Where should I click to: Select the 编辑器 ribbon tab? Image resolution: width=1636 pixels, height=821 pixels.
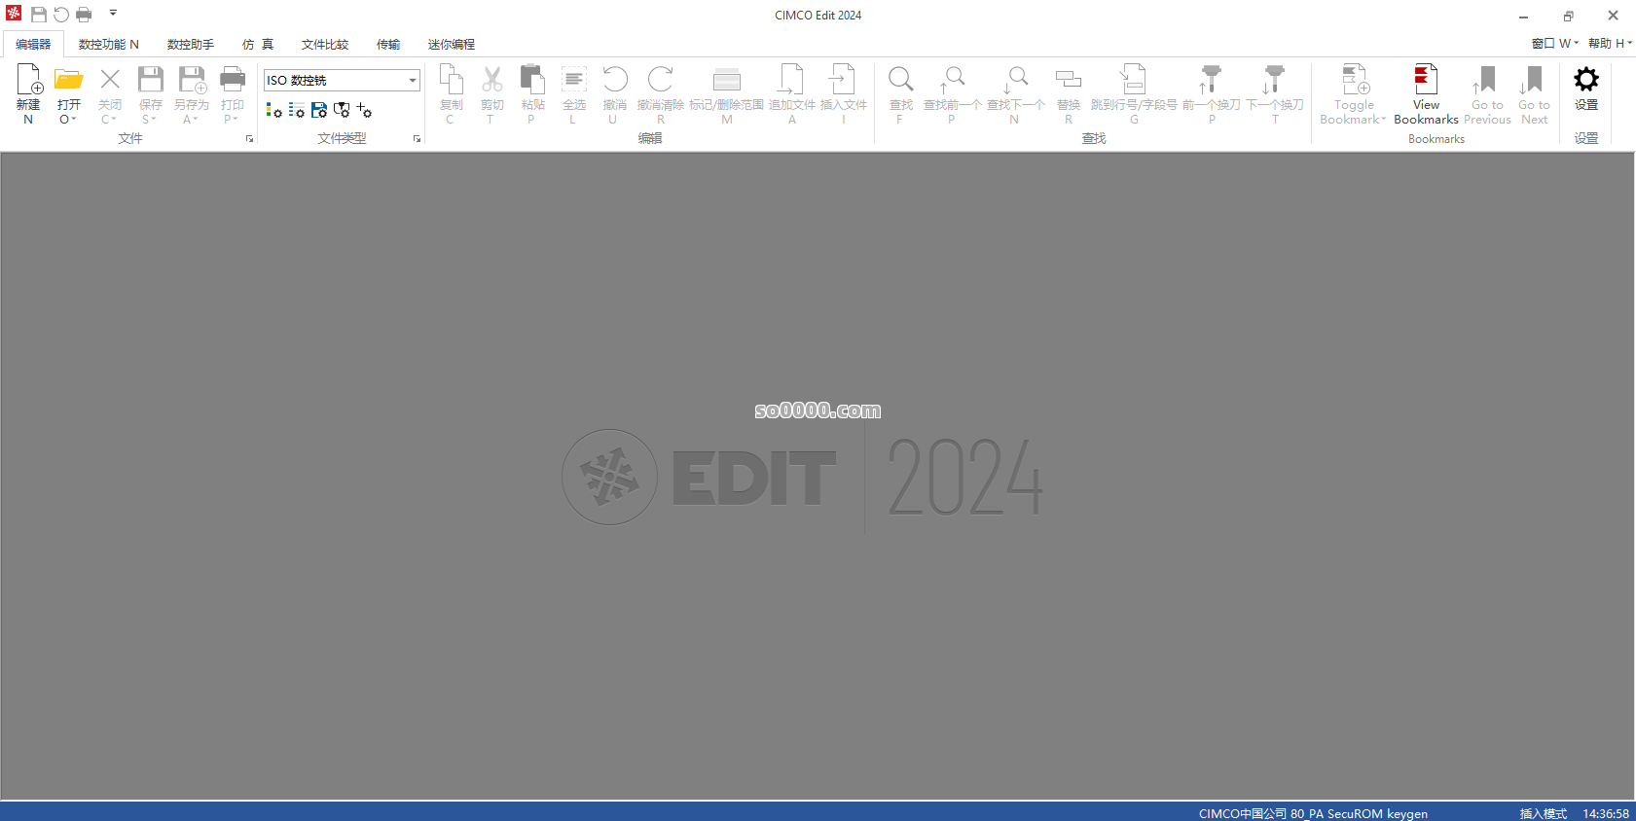pos(33,44)
